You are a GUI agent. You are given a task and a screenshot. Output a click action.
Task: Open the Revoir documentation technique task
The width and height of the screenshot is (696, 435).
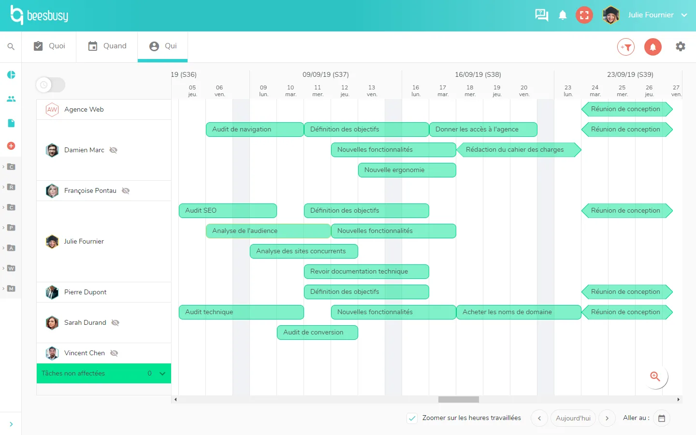366,272
